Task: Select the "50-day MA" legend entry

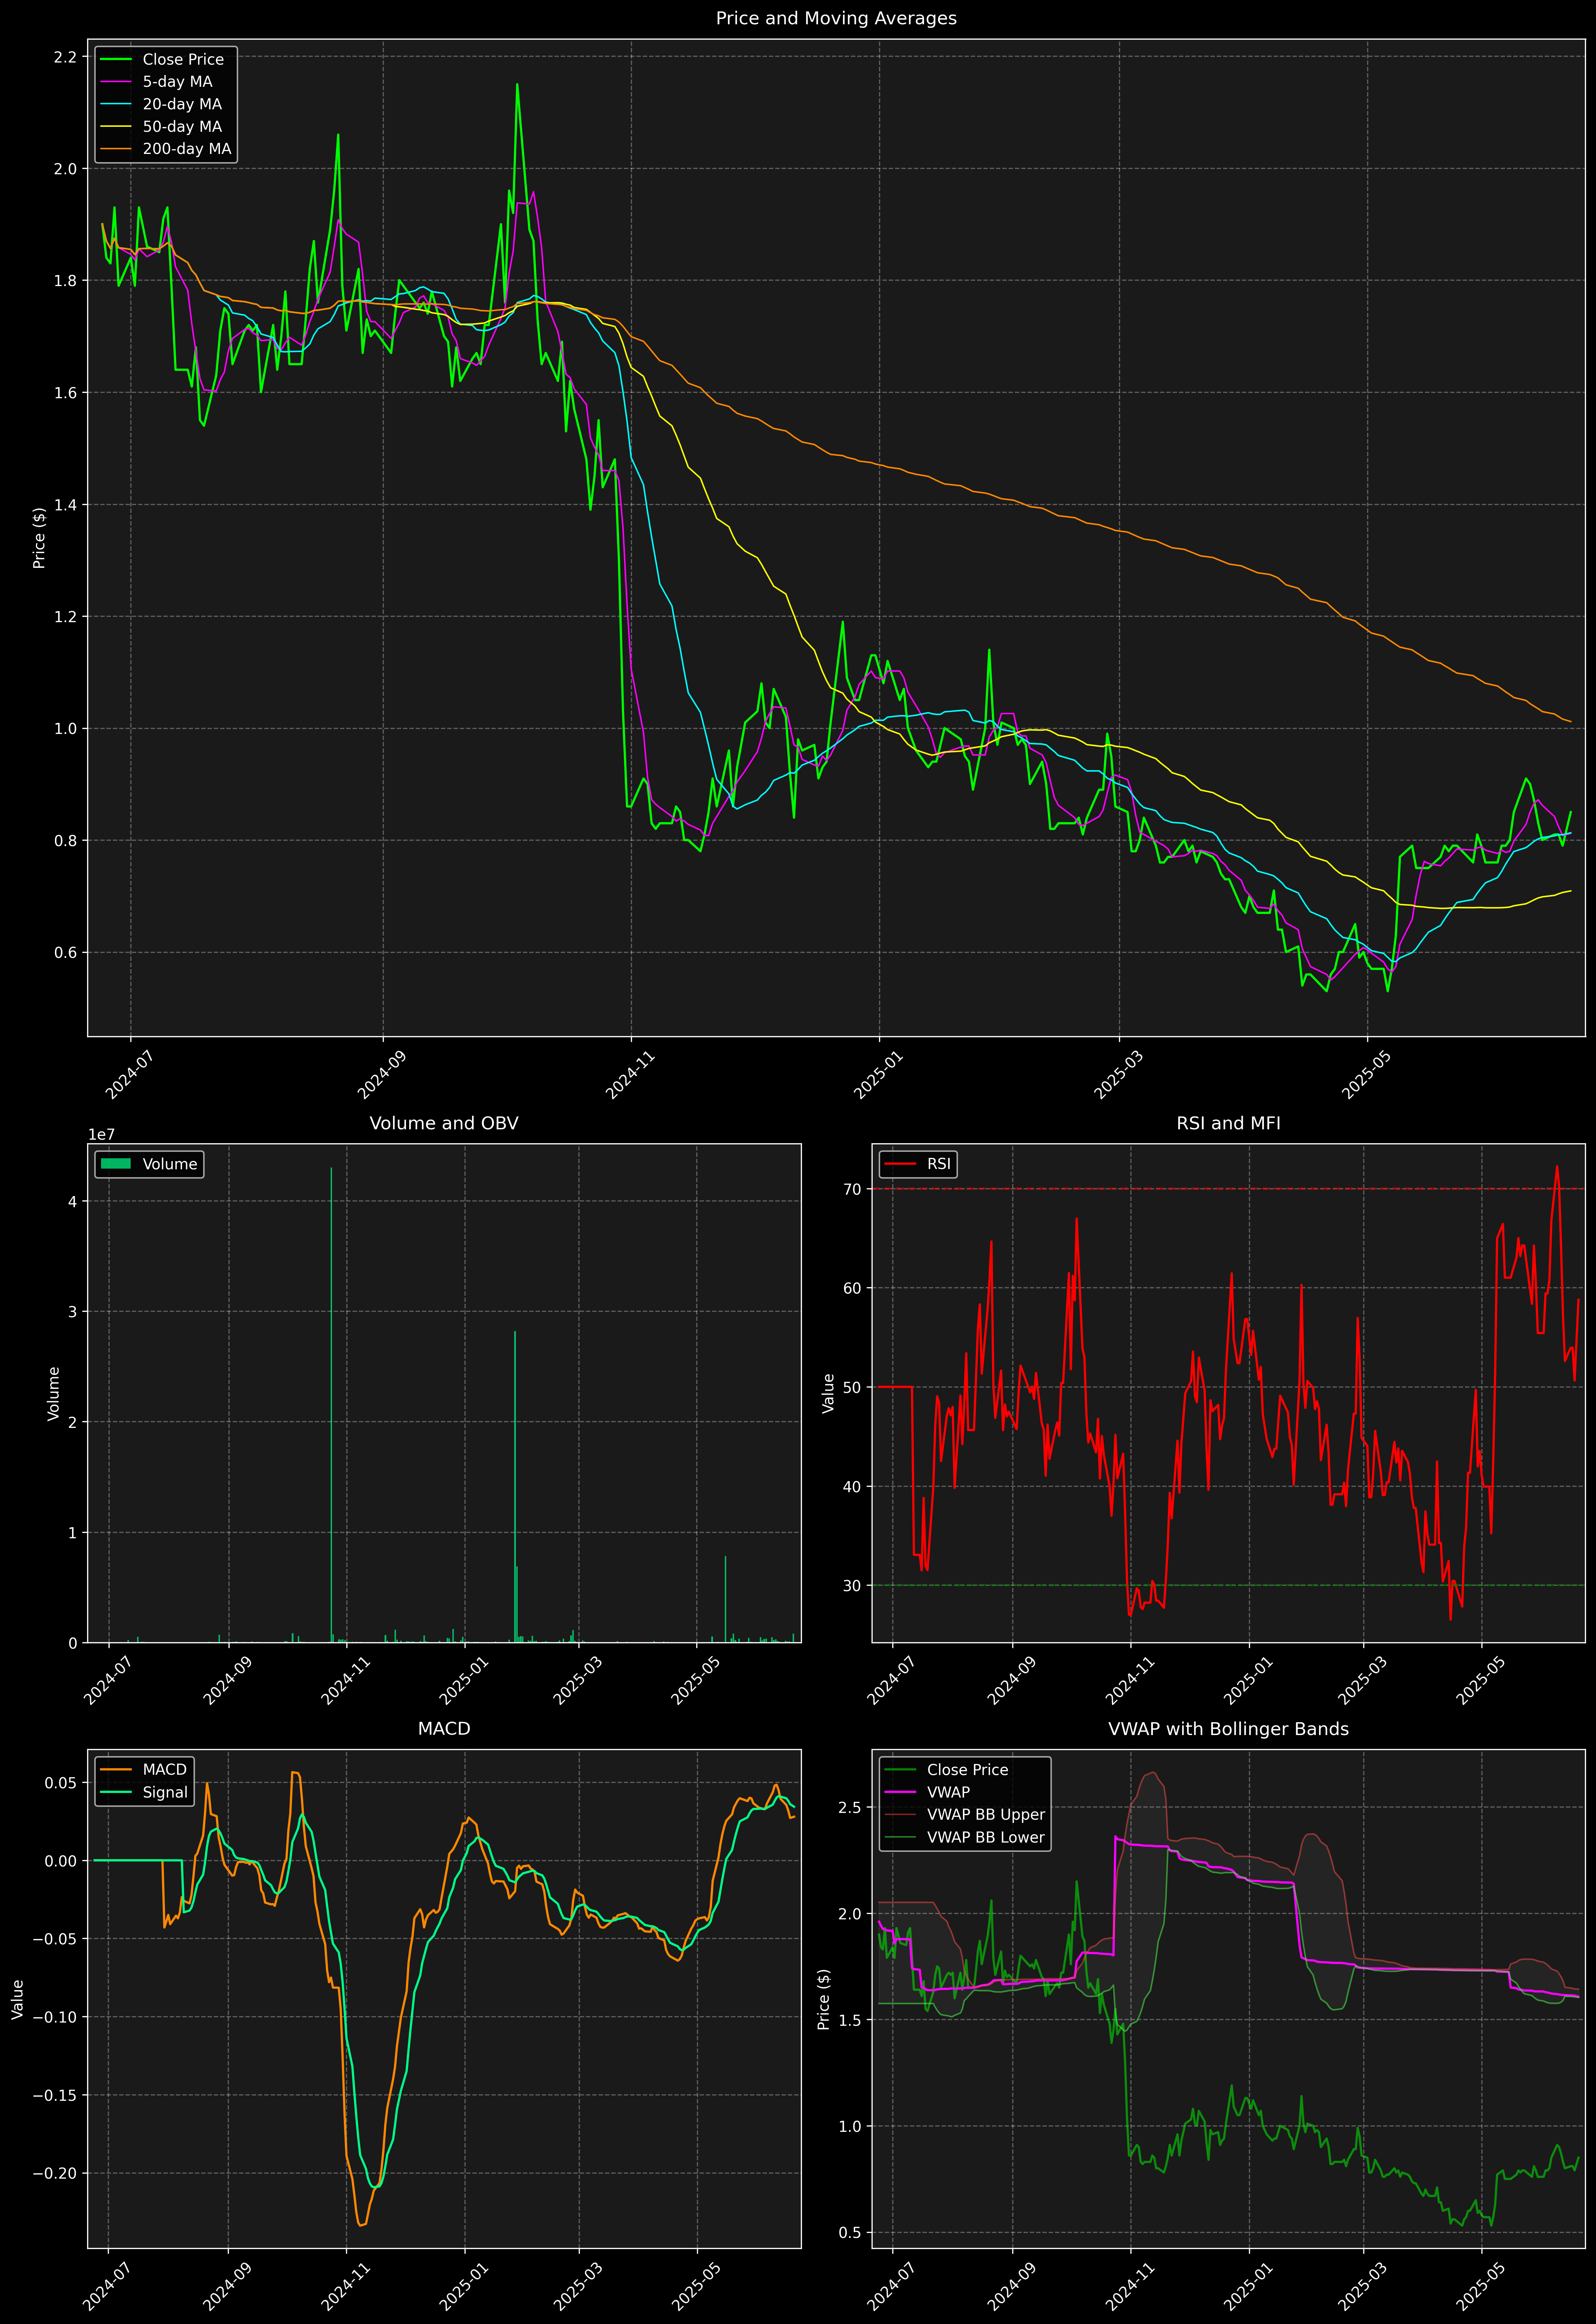Action: coord(161,127)
